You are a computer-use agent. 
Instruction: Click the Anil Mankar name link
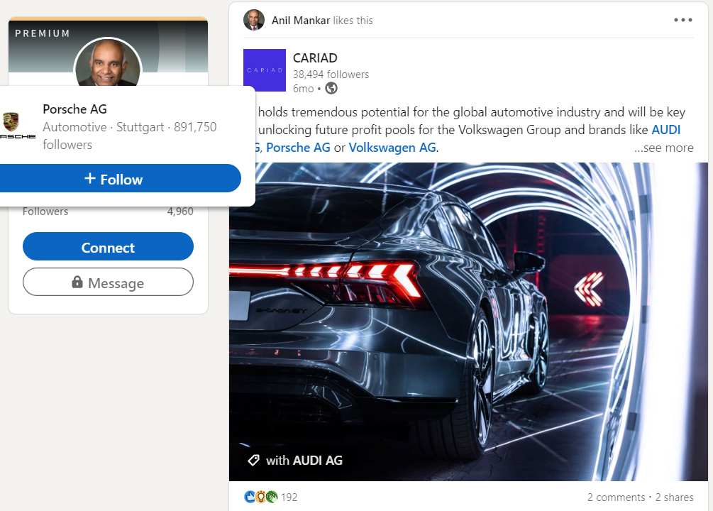pyautogui.click(x=301, y=21)
